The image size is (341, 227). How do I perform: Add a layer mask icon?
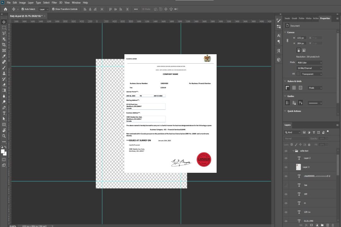coord(311,225)
